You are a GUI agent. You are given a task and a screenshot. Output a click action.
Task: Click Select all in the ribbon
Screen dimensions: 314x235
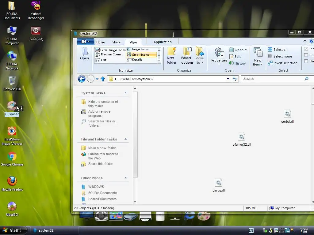[x=278, y=50]
